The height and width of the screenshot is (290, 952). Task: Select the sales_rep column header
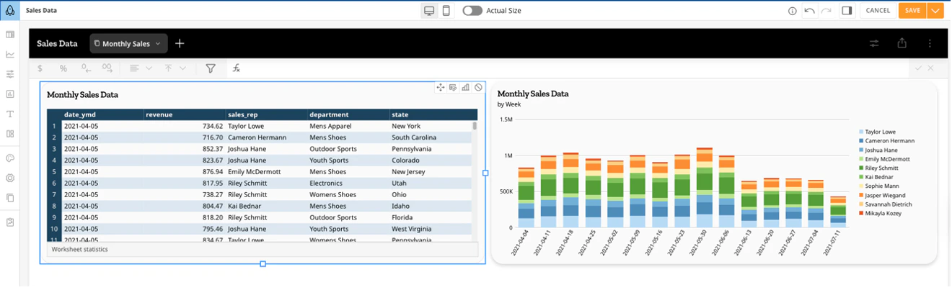coord(266,114)
